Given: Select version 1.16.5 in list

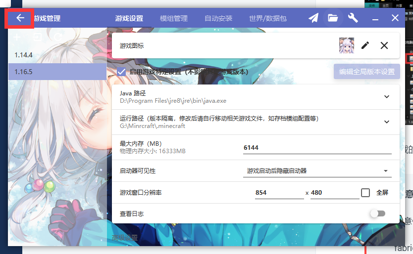Looking at the screenshot, I should point(57,72).
